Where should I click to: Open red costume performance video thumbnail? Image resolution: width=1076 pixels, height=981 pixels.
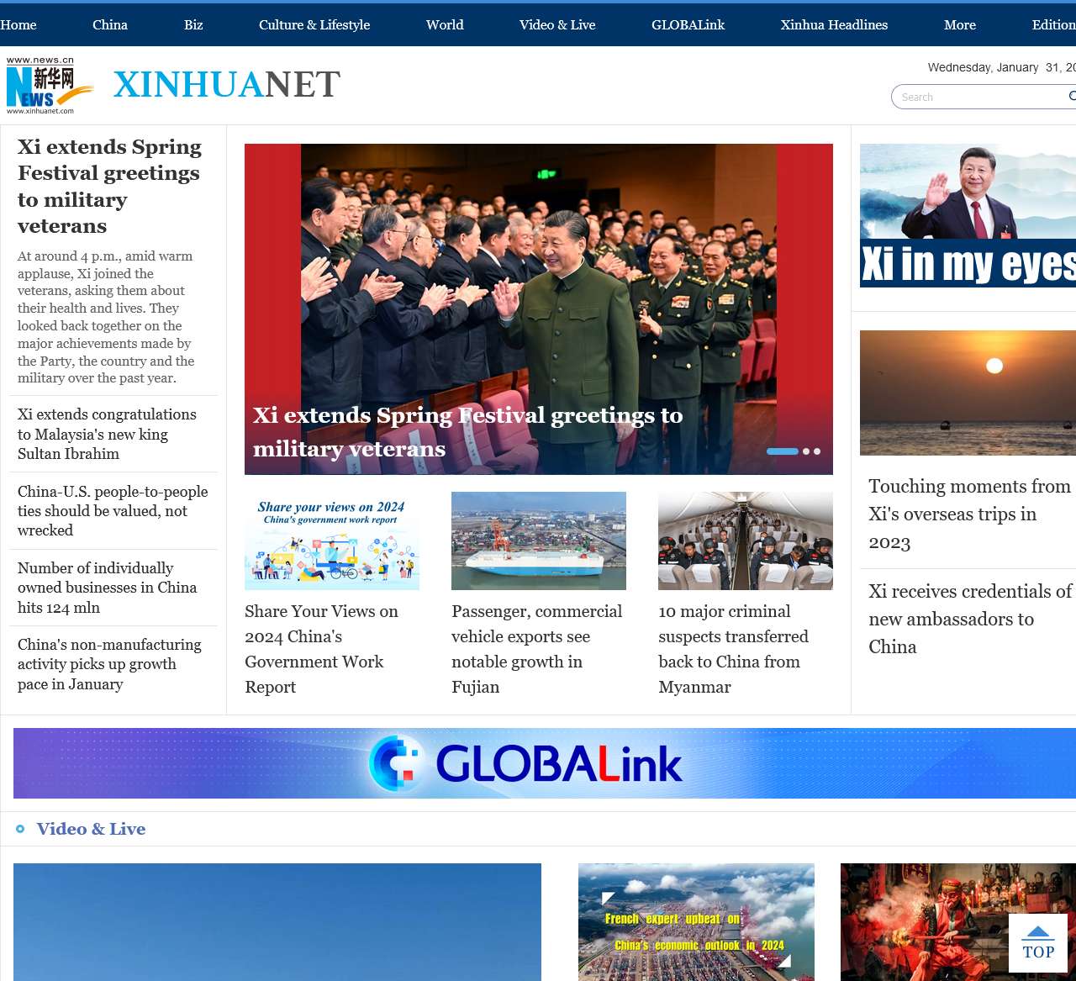click(958, 922)
